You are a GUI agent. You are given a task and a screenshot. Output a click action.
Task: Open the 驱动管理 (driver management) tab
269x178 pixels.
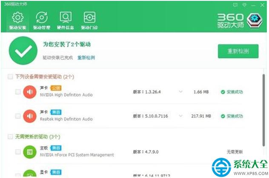tap(41, 21)
